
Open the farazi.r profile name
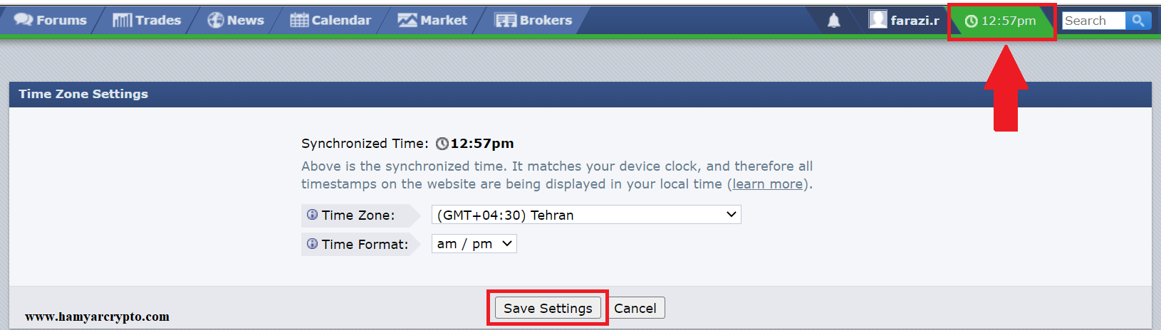(x=915, y=21)
